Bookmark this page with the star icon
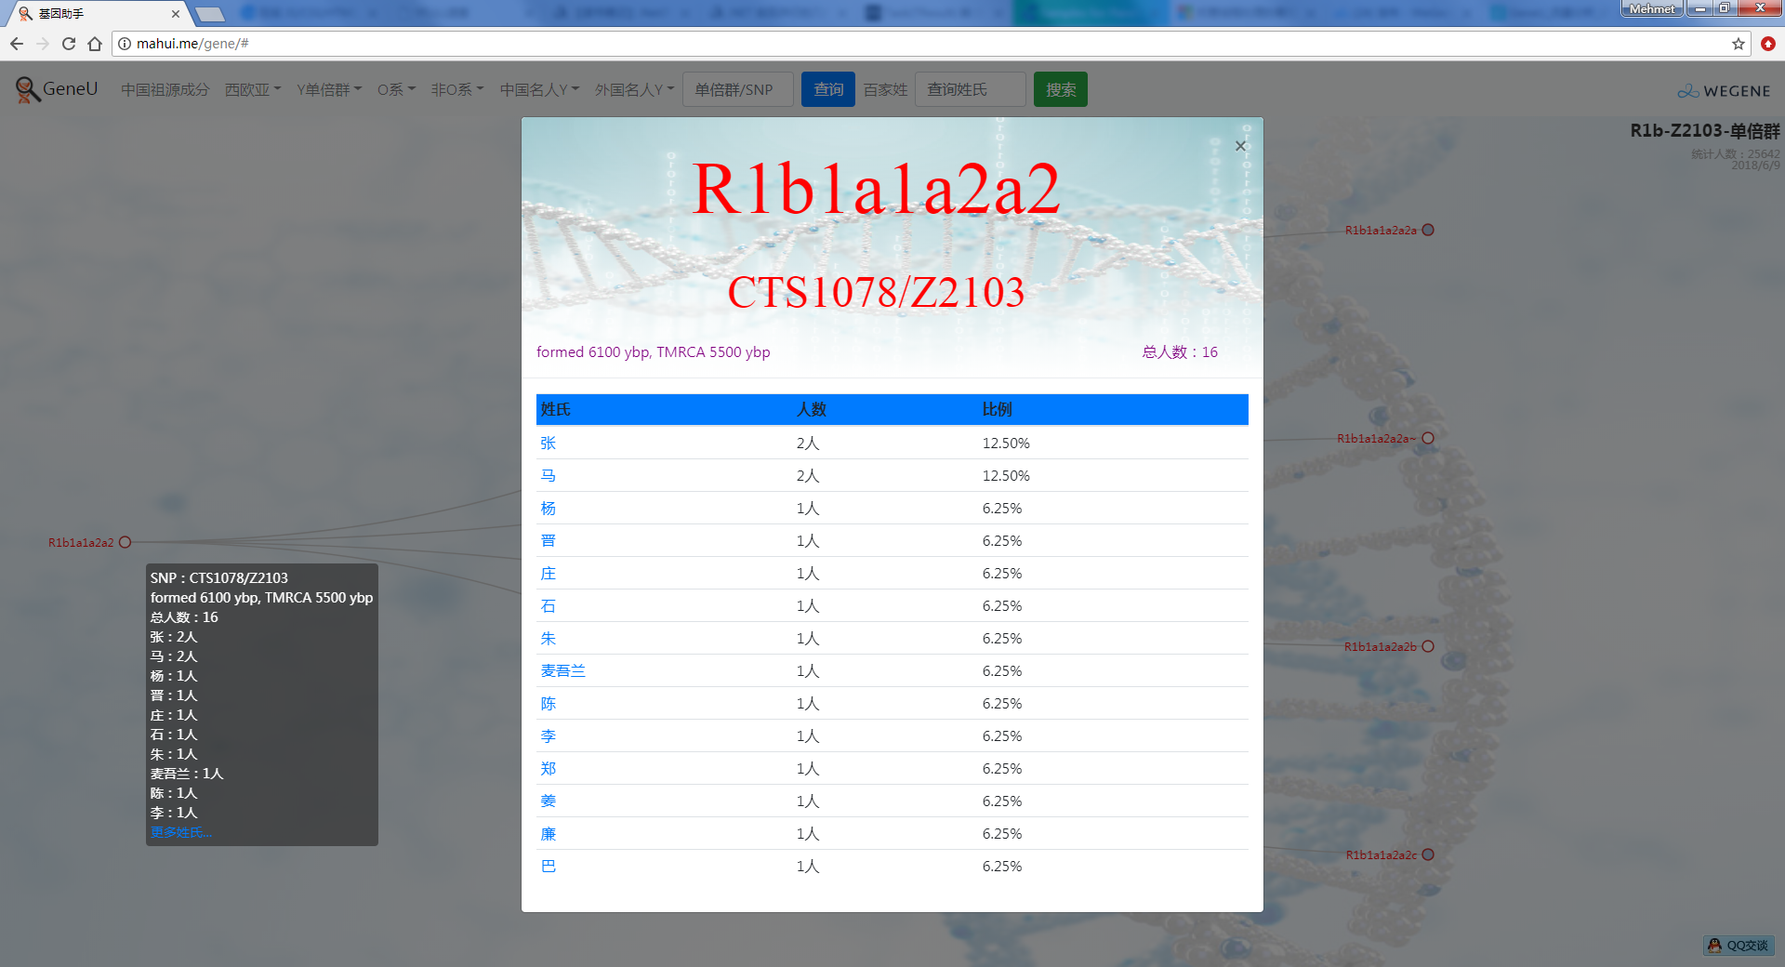This screenshot has width=1785, height=967. pyautogui.click(x=1738, y=44)
